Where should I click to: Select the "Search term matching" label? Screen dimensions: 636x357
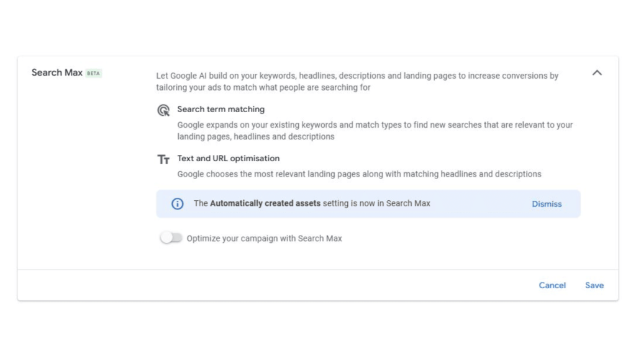tap(220, 109)
